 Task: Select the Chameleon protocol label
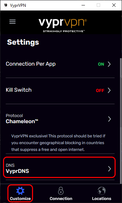(22, 121)
